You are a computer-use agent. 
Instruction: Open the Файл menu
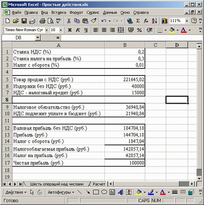click(x=16, y=12)
